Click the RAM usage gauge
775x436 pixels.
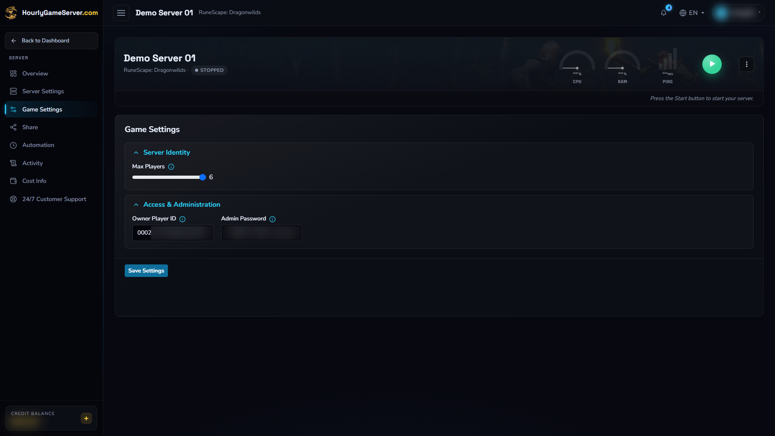pos(622,67)
